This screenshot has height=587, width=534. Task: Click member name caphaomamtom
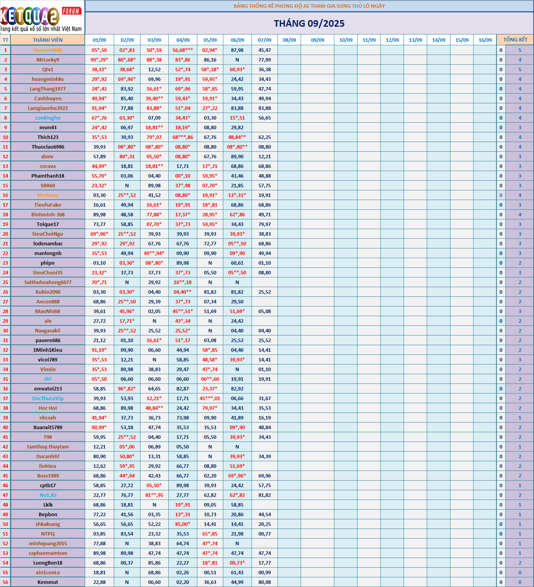[x=48, y=553]
